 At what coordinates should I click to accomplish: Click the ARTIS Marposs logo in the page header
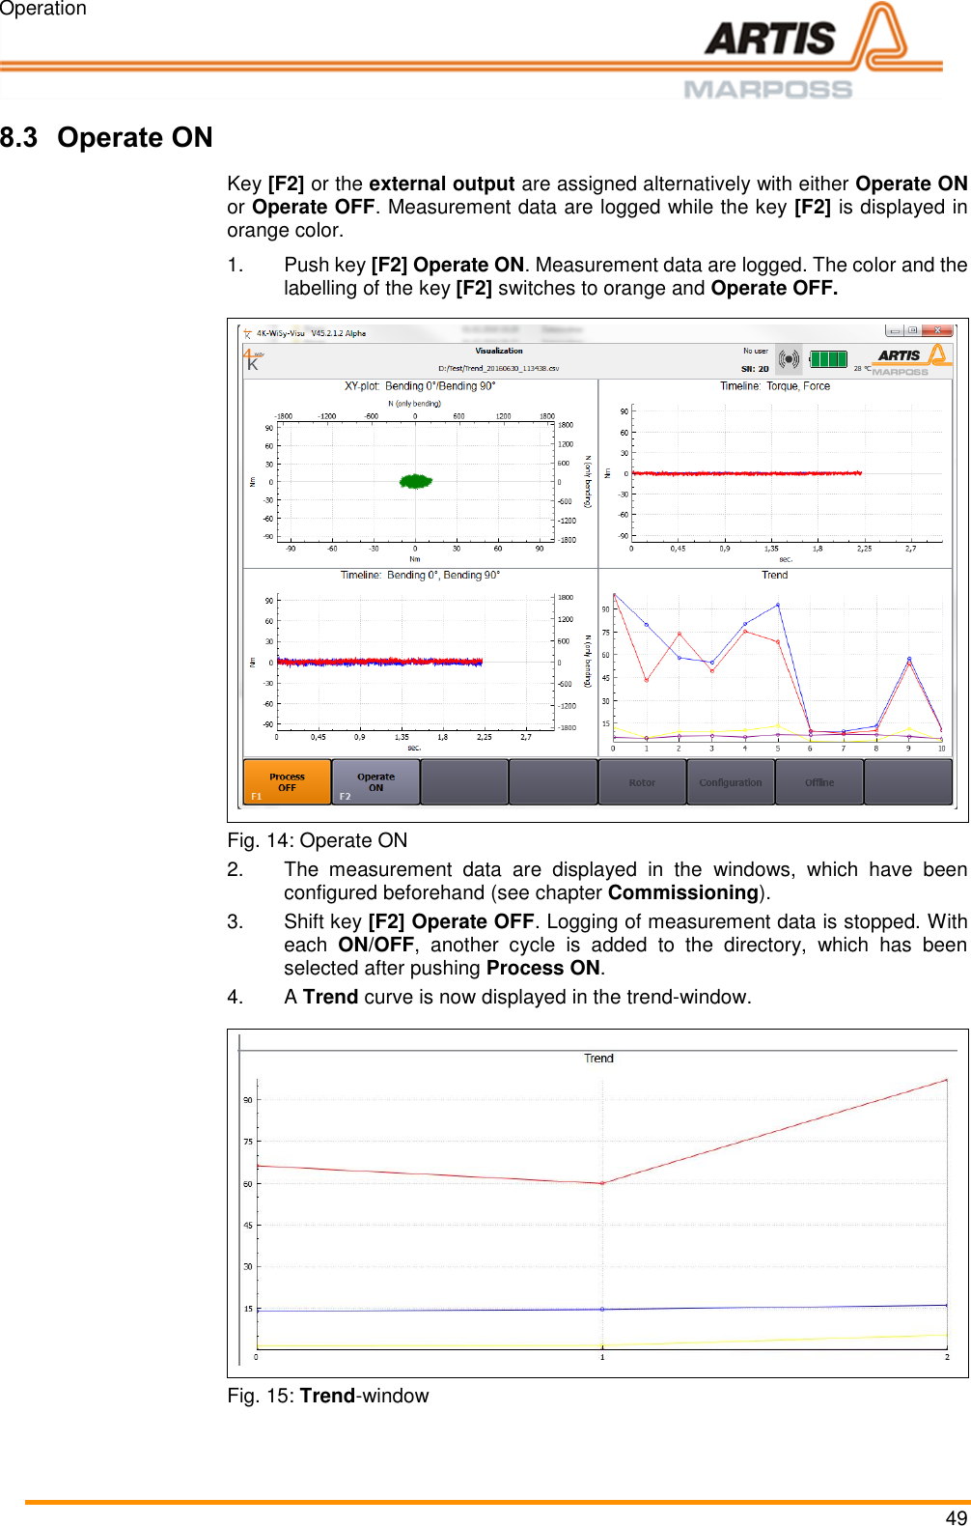(814, 50)
